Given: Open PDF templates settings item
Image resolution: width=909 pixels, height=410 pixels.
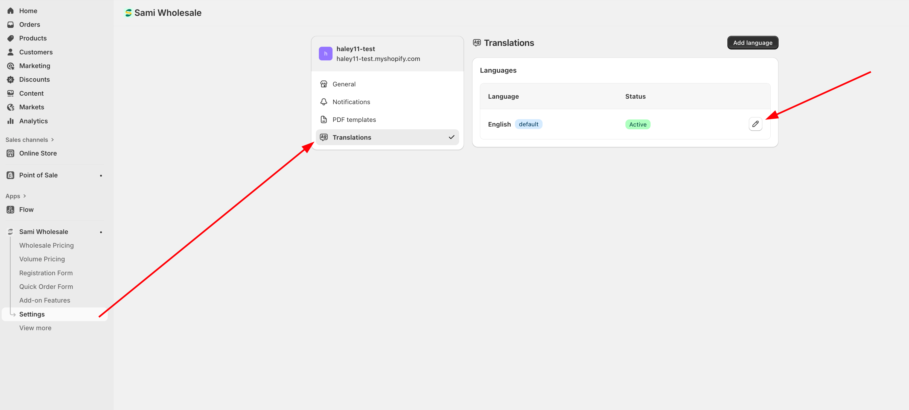Looking at the screenshot, I should tap(354, 120).
